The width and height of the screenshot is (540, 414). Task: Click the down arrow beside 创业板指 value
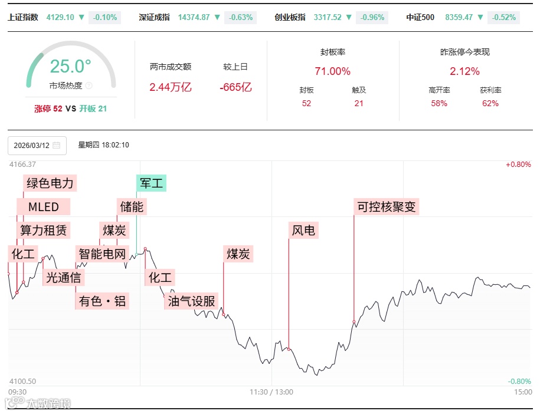[349, 17]
